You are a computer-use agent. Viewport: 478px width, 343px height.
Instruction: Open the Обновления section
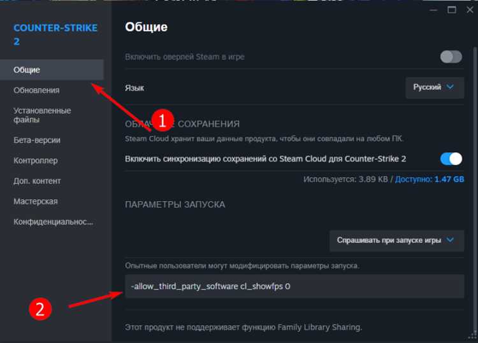36,90
